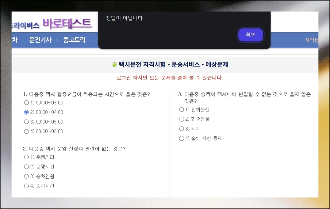Viewport: 330px width, 209px height.
Task: Click the red login notice text
Action: click(170, 78)
